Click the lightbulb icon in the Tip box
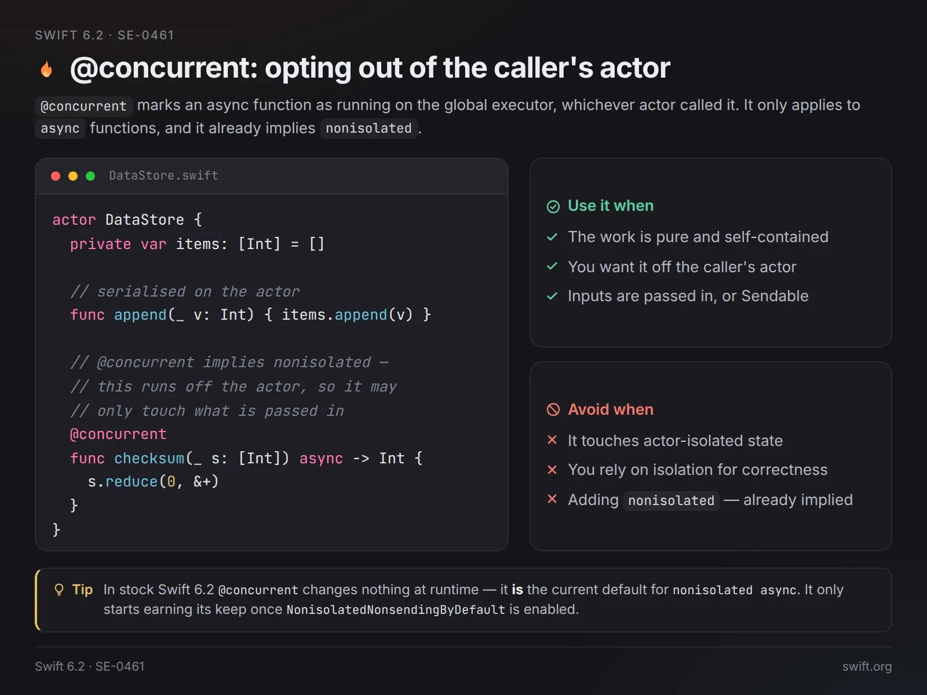Screen dimensions: 927x695 (x=59, y=590)
